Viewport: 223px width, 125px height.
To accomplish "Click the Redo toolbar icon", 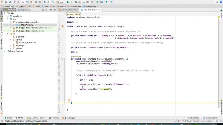I will [18, 2].
